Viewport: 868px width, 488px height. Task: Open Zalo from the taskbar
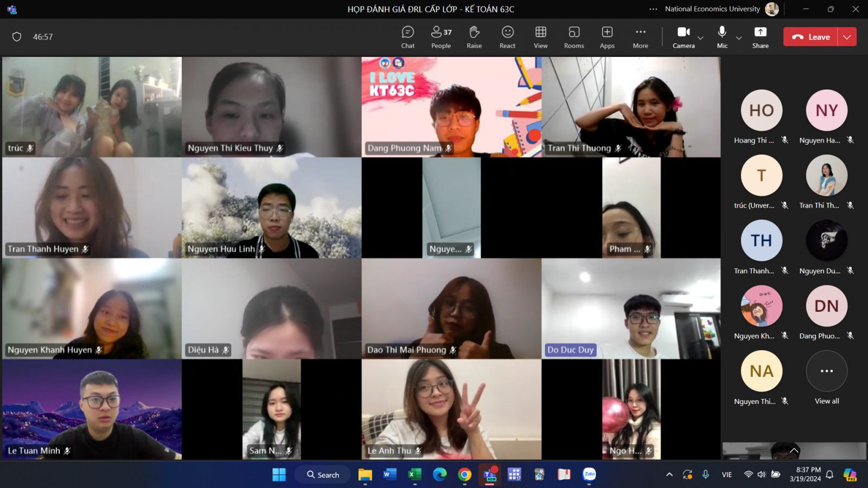[x=589, y=474]
